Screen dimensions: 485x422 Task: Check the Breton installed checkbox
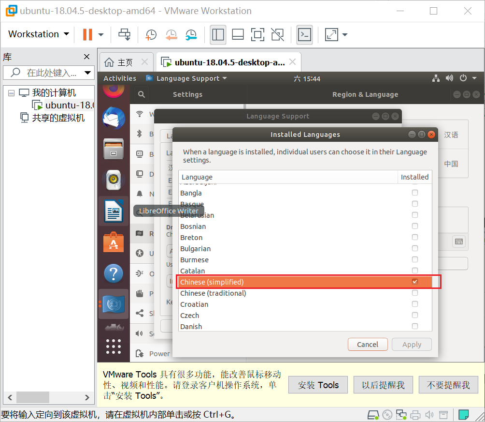[415, 237]
